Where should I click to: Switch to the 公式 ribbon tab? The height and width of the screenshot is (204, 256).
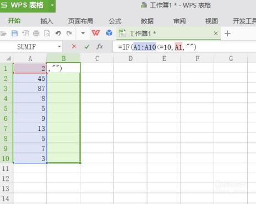(x=115, y=21)
